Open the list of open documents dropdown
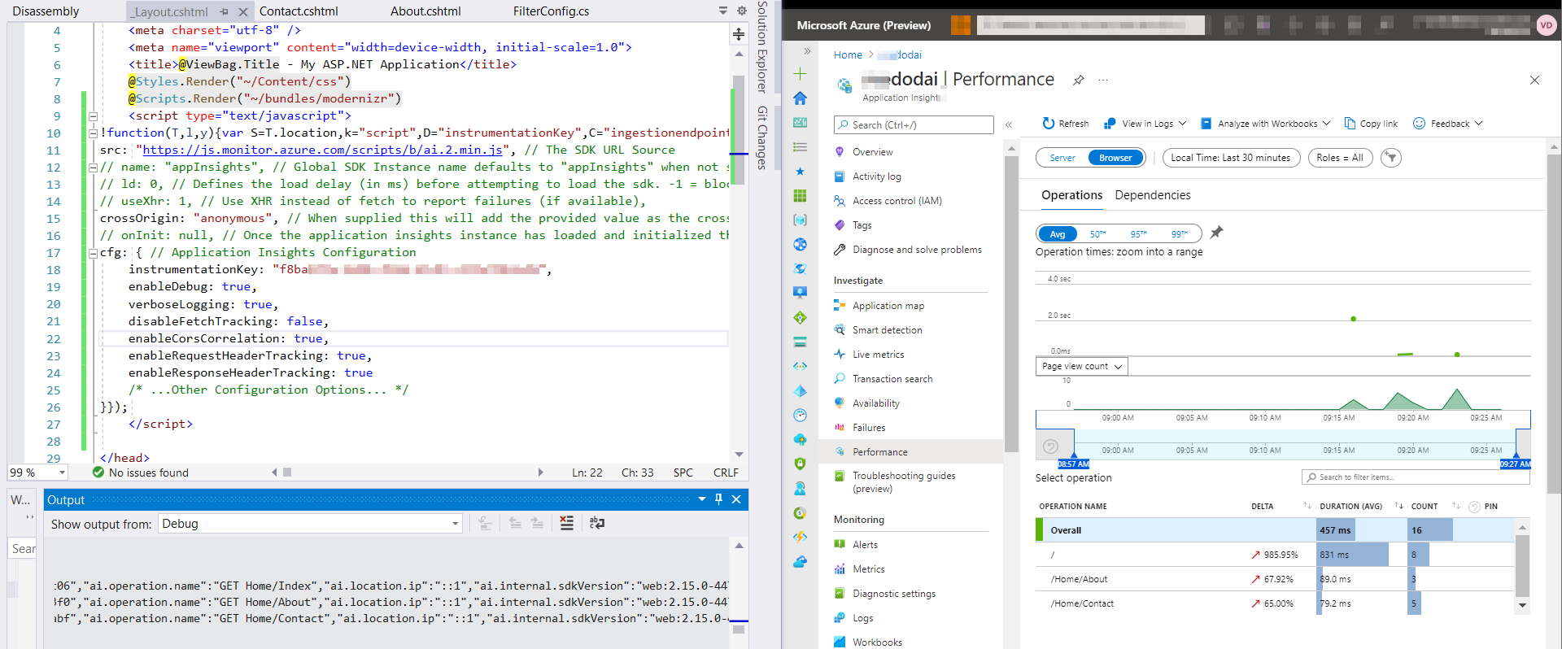The image size is (1562, 649). [x=723, y=11]
